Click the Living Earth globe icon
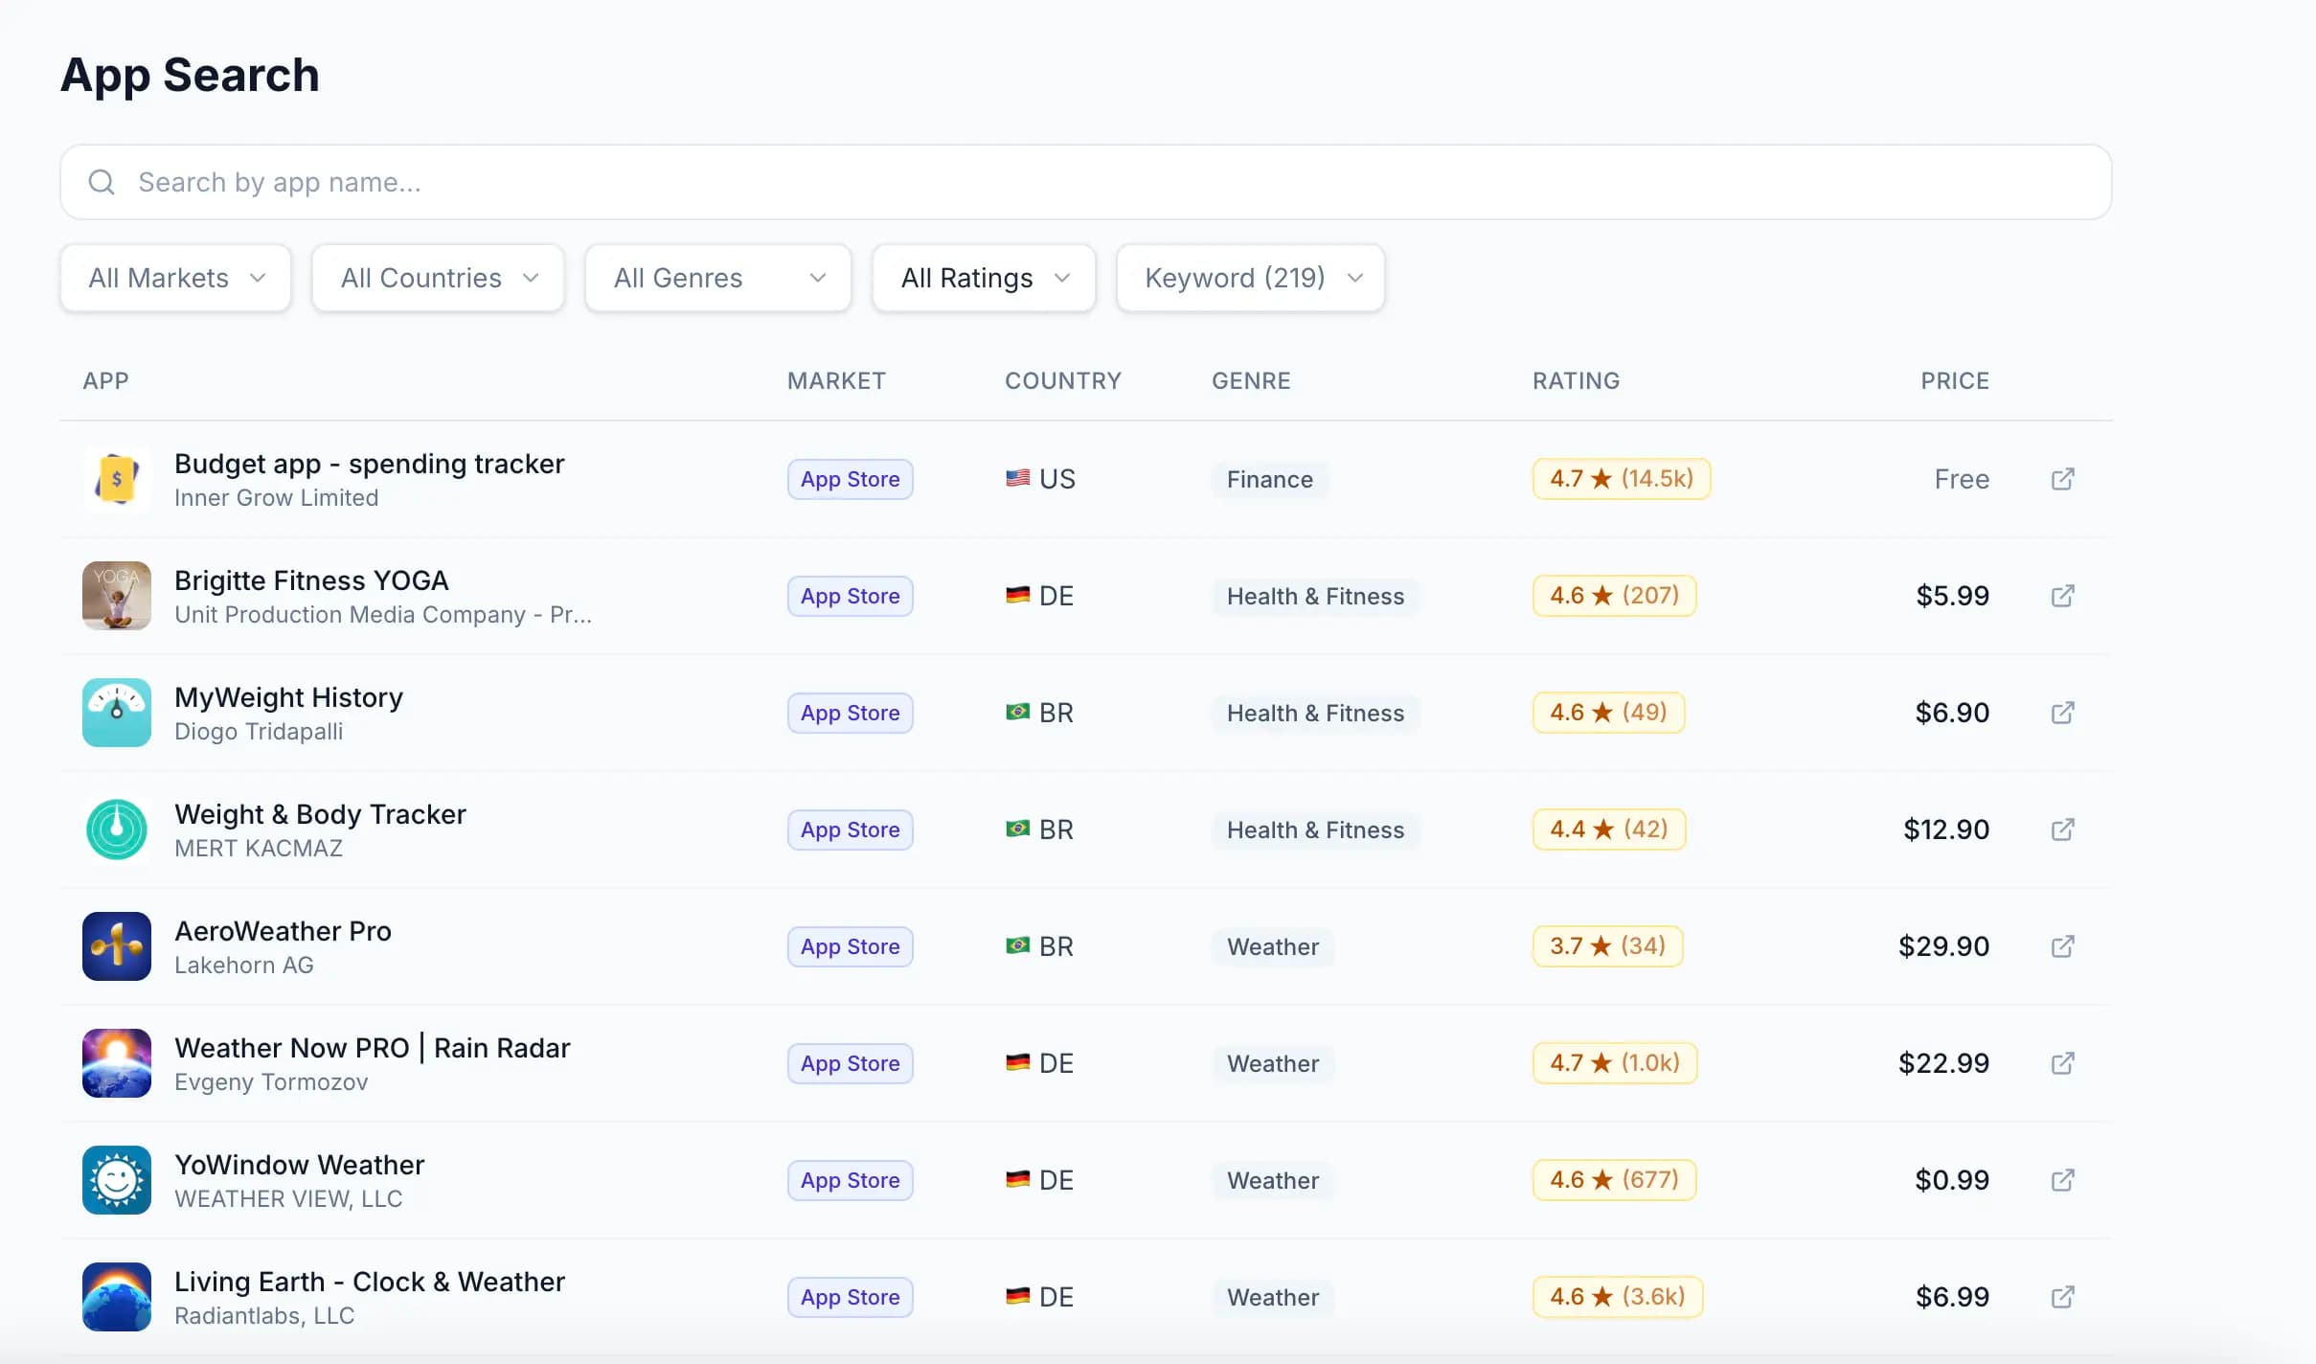This screenshot has height=1364, width=2316. pyautogui.click(x=117, y=1297)
